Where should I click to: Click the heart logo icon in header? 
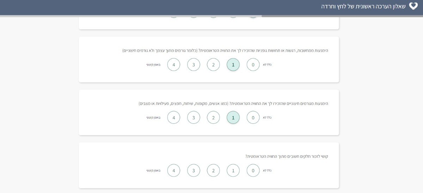413,6
